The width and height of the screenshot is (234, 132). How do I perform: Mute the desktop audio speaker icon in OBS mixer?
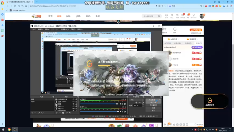[121, 104]
